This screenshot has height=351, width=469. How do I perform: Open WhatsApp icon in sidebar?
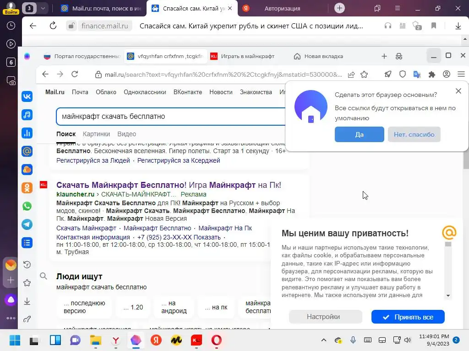27,206
